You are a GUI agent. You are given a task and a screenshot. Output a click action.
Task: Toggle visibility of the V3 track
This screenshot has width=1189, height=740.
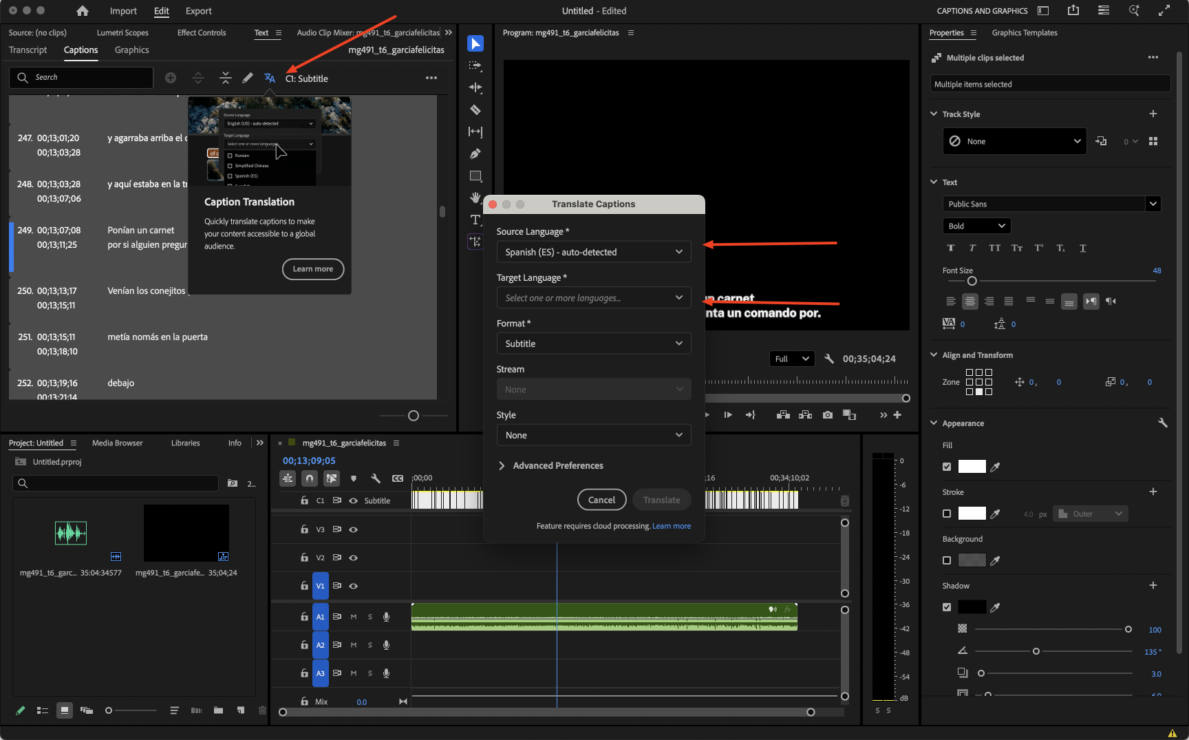(354, 529)
